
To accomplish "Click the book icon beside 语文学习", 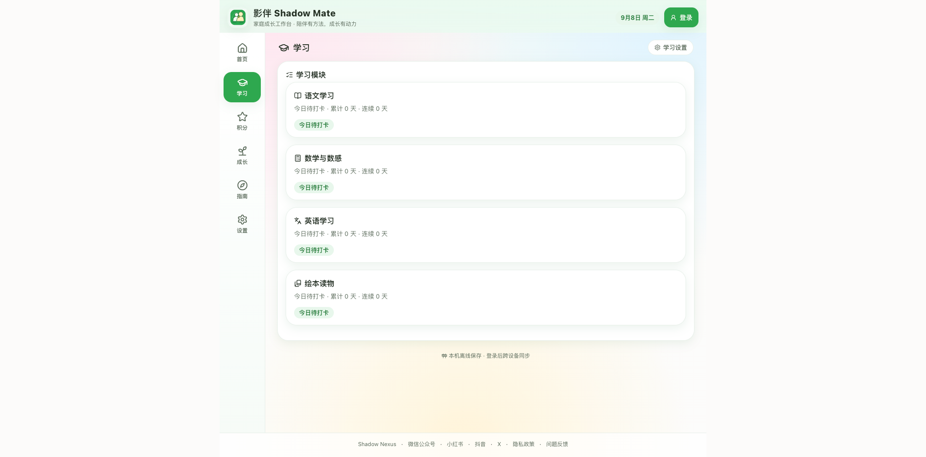I will tap(298, 96).
